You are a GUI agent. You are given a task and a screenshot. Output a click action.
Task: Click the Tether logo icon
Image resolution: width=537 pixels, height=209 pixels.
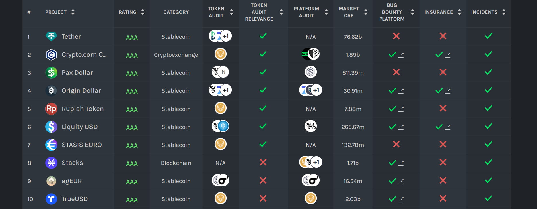[51, 36]
